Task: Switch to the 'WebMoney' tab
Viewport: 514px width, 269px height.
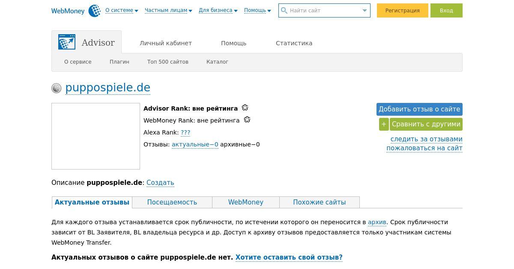Action: [246, 202]
